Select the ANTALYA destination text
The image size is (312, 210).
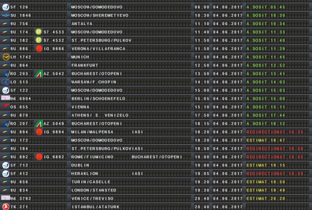pyautogui.click(x=82, y=23)
